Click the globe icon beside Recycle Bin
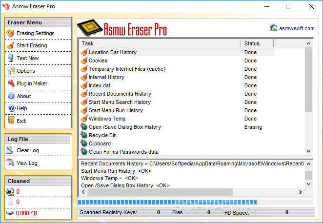Screen dimensions: 323x223 pos(84,135)
